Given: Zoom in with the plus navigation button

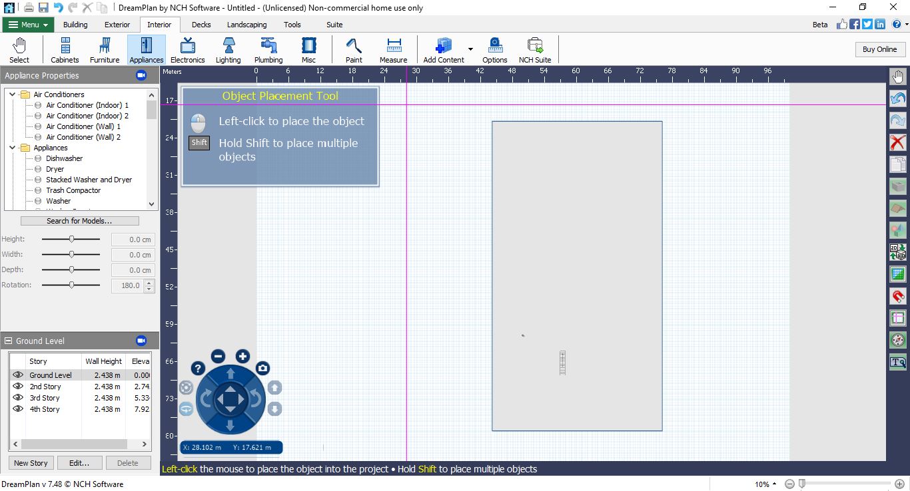Looking at the screenshot, I should [x=242, y=356].
